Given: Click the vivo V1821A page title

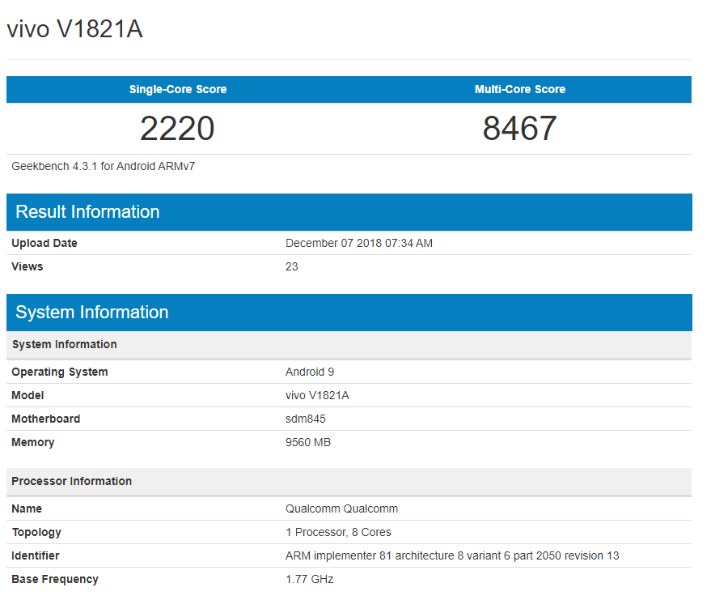Looking at the screenshot, I should click(74, 29).
